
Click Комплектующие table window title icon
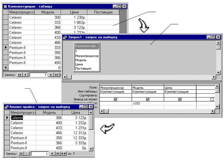5,7
